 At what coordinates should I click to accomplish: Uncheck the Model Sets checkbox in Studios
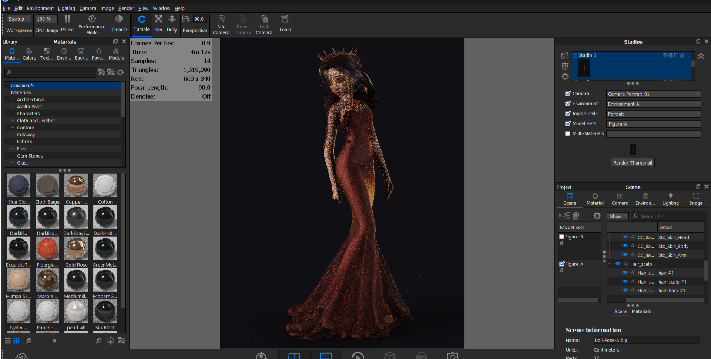[567, 123]
